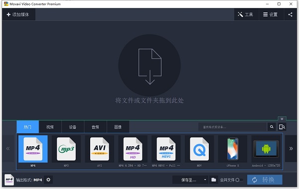Click the Movavi app icon in title bar

click(6, 4)
